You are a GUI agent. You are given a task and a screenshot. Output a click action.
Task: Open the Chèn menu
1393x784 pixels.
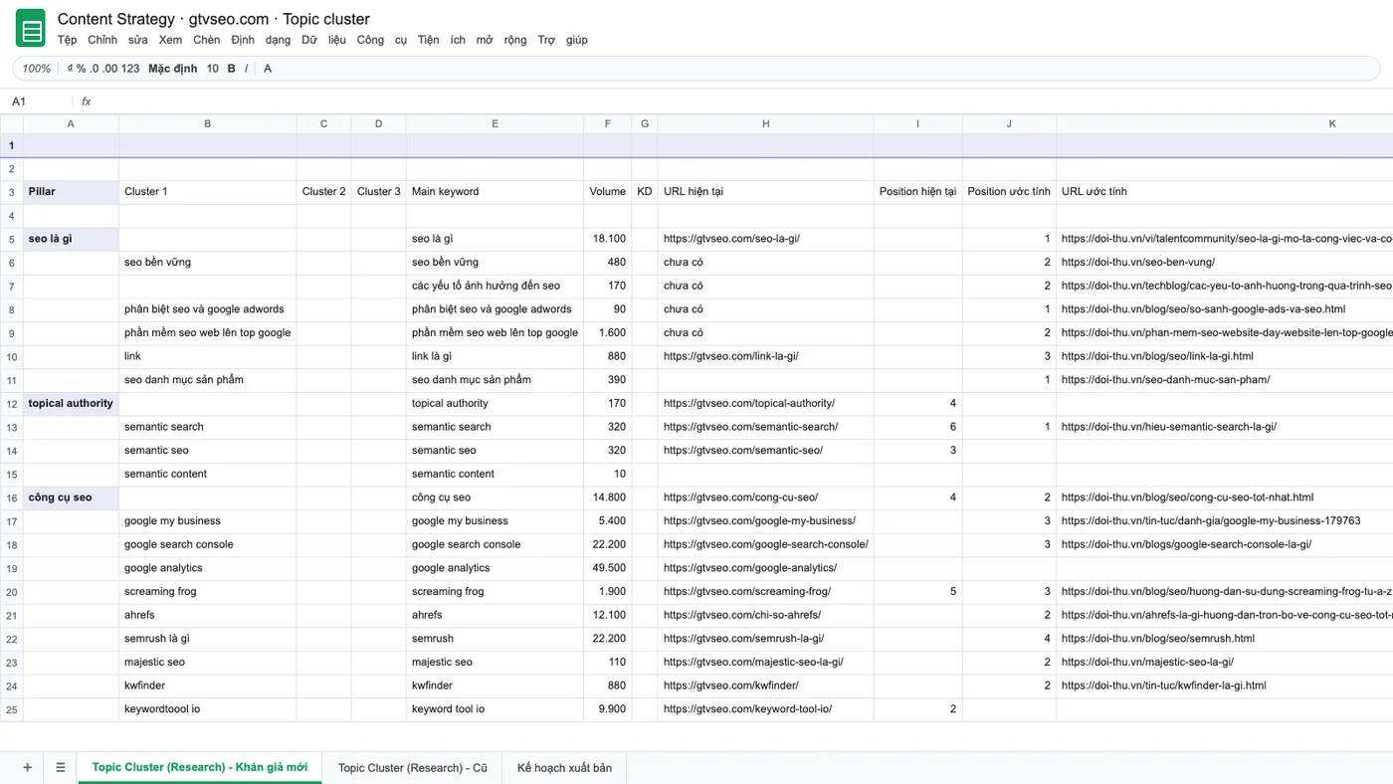pyautogui.click(x=207, y=40)
